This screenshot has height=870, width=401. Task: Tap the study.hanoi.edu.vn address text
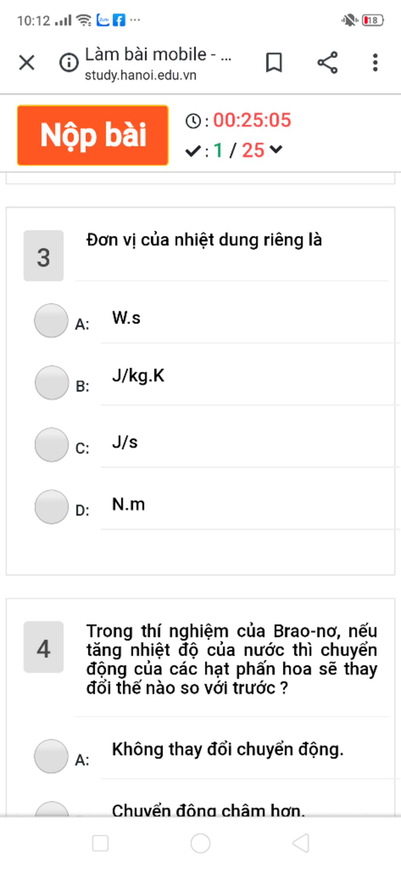(x=141, y=75)
